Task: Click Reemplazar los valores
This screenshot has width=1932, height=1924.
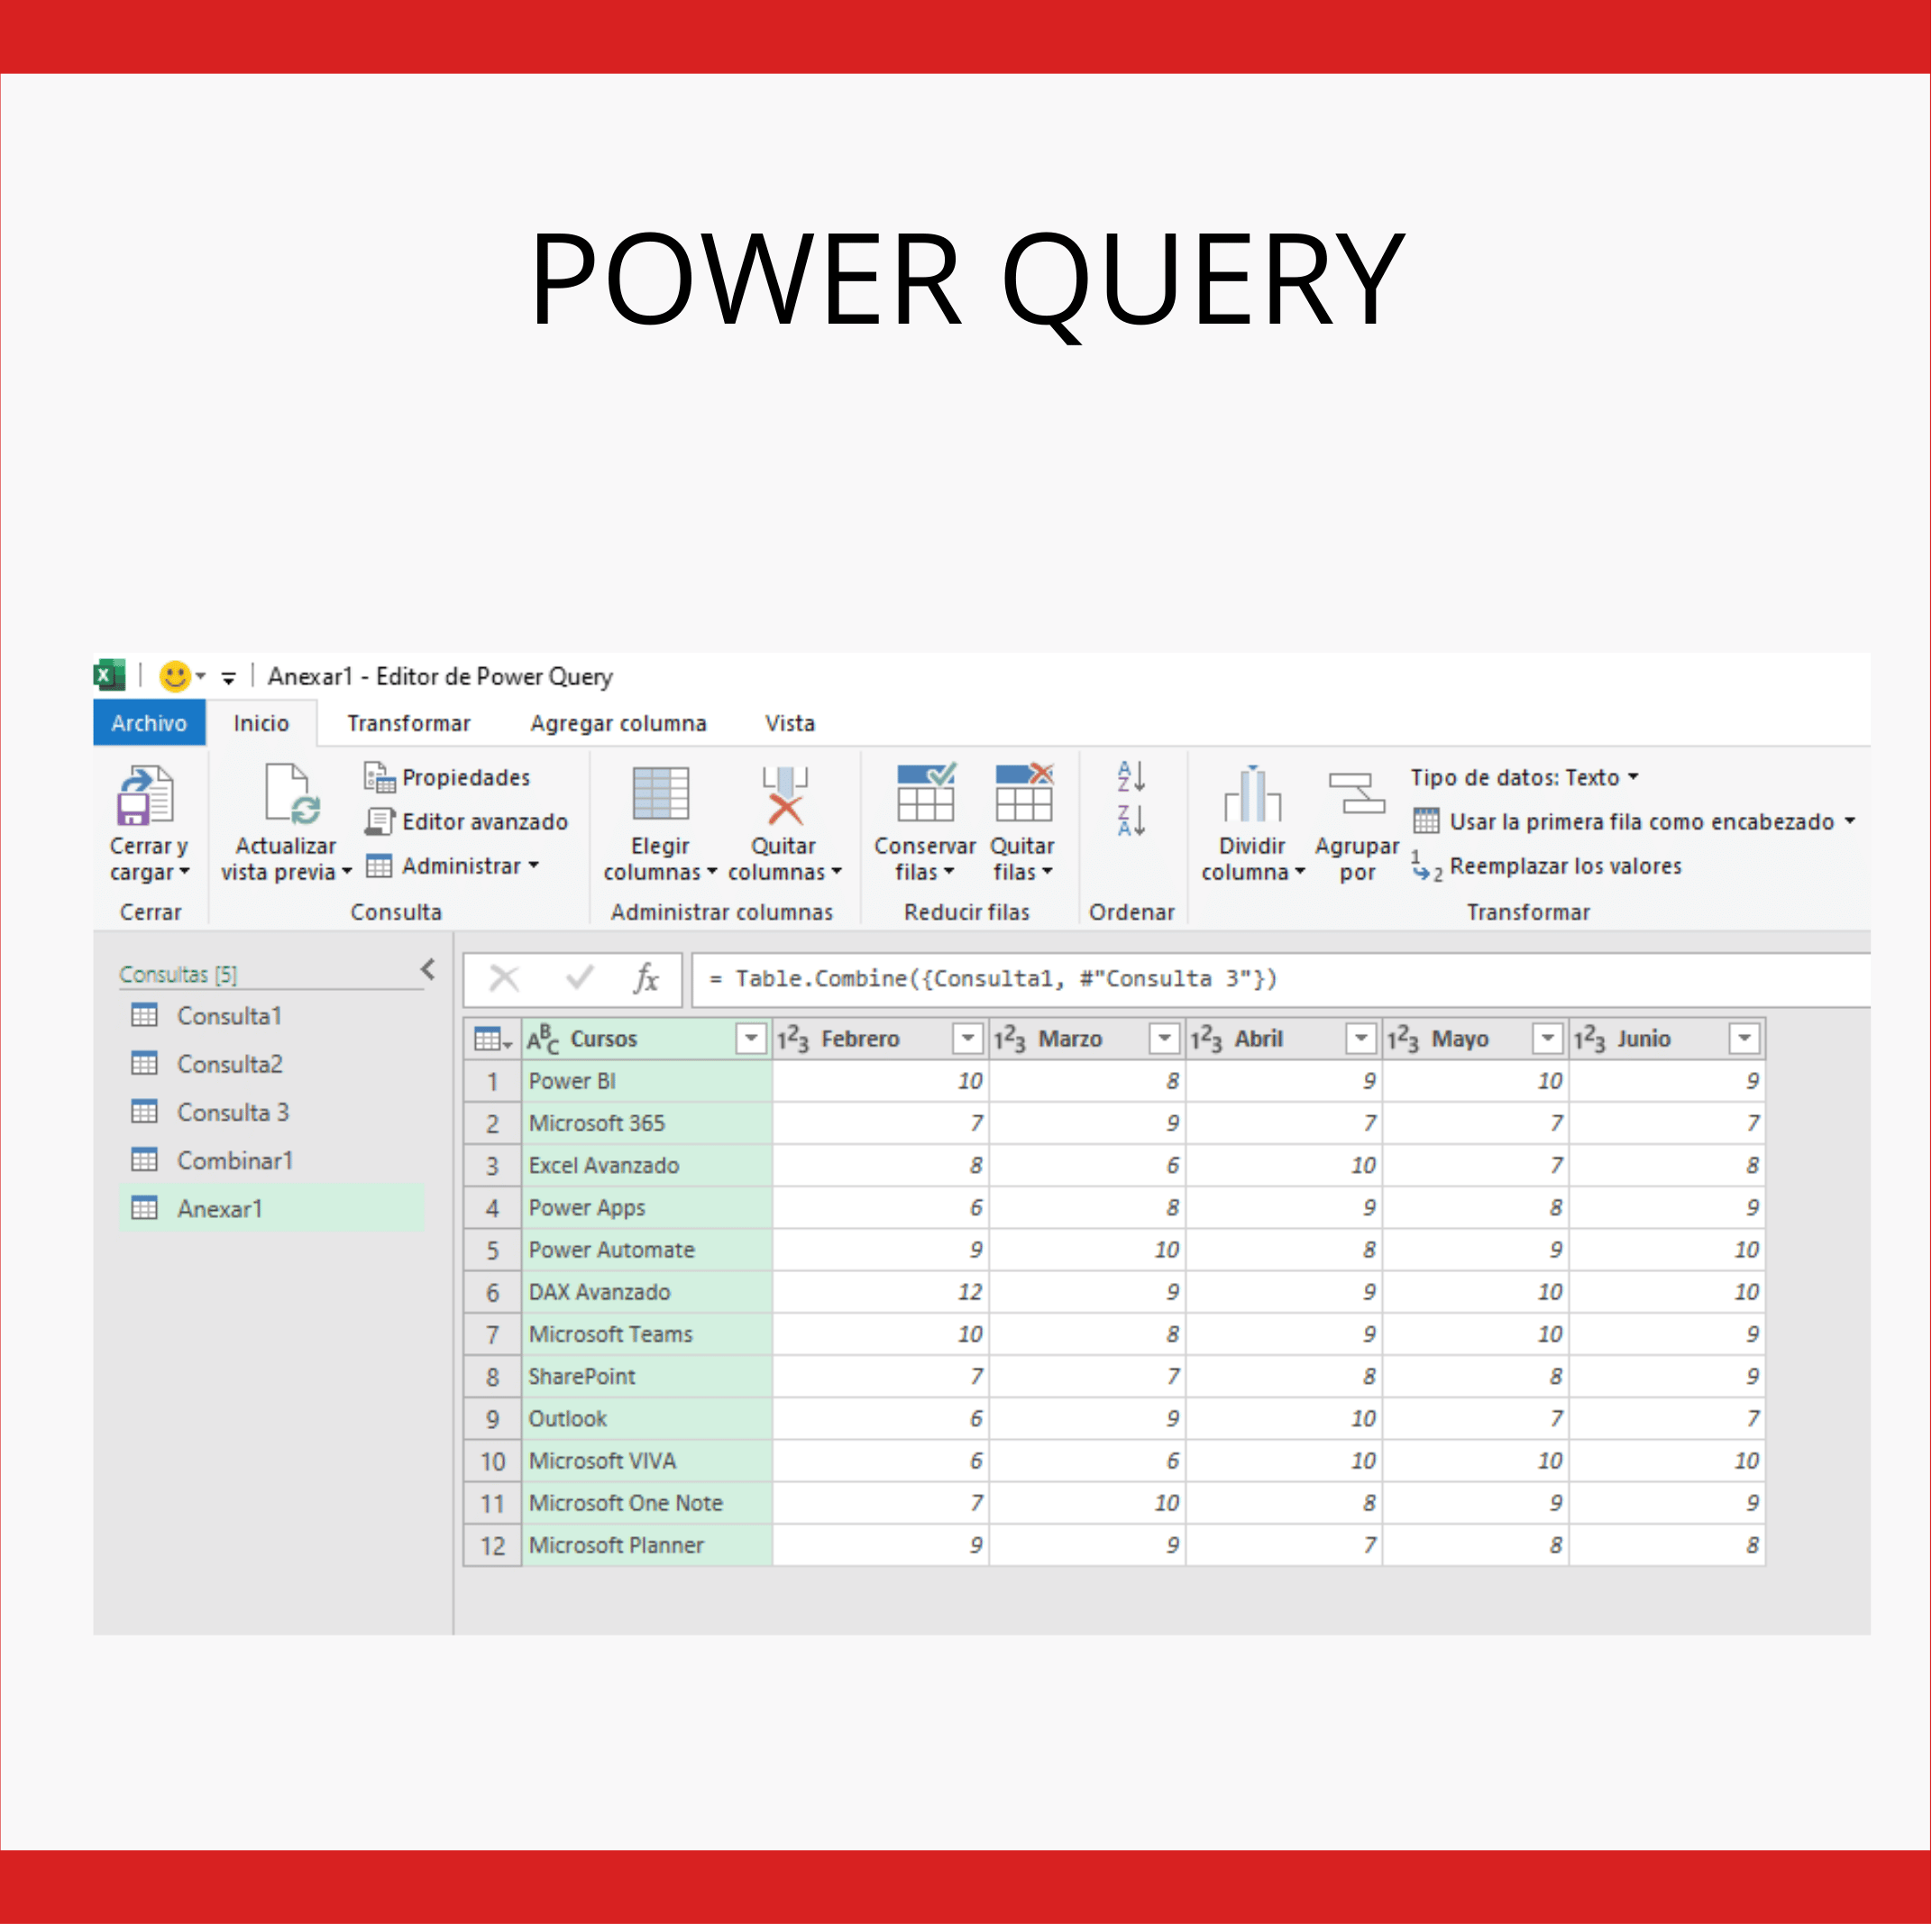Action: (x=1547, y=866)
